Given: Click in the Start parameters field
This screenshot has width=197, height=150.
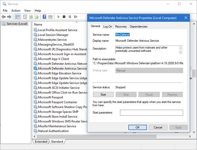Looking at the screenshot, I should (x=151, y=113).
